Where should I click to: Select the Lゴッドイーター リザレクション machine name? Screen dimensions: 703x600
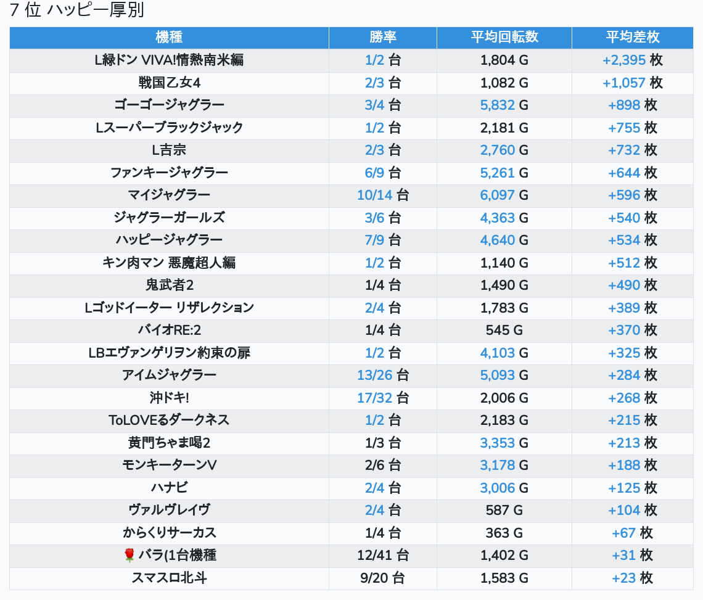(x=169, y=308)
